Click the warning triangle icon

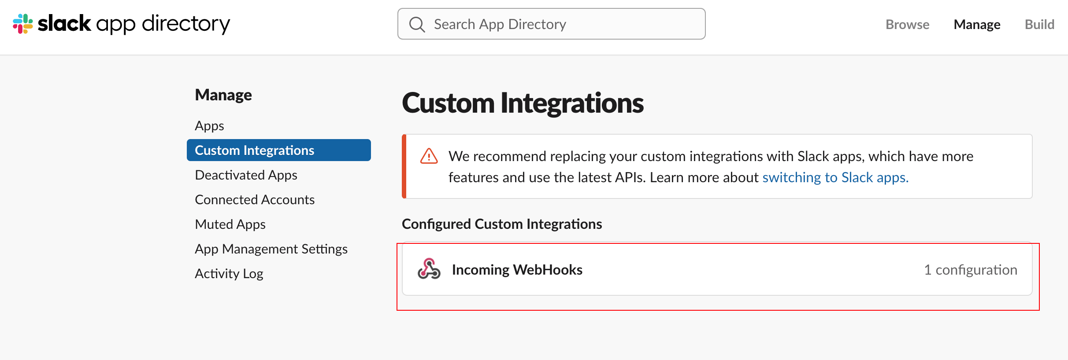coord(429,156)
